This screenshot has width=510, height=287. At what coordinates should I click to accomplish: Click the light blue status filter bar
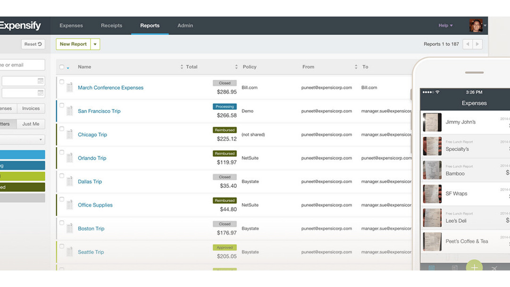pyautogui.click(x=22, y=154)
